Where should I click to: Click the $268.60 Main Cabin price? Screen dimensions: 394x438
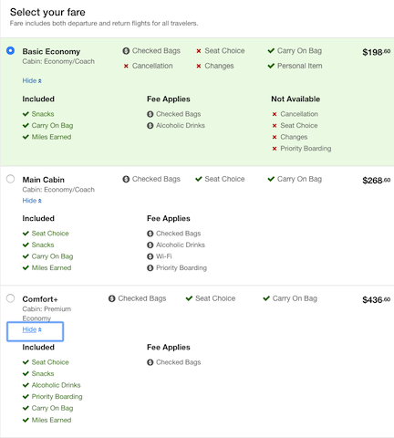tap(377, 181)
